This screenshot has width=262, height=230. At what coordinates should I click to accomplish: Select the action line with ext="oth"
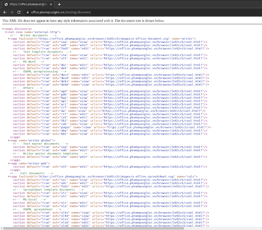(x=110, y=167)
